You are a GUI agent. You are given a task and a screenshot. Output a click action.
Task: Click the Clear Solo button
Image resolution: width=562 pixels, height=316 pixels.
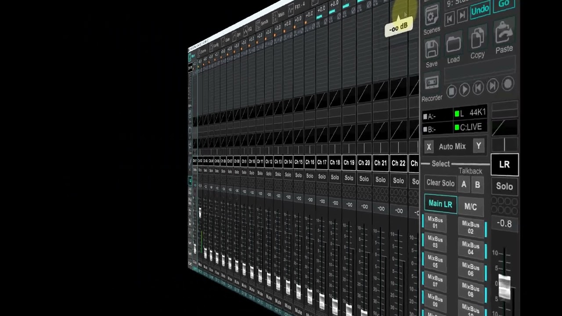pos(440,183)
